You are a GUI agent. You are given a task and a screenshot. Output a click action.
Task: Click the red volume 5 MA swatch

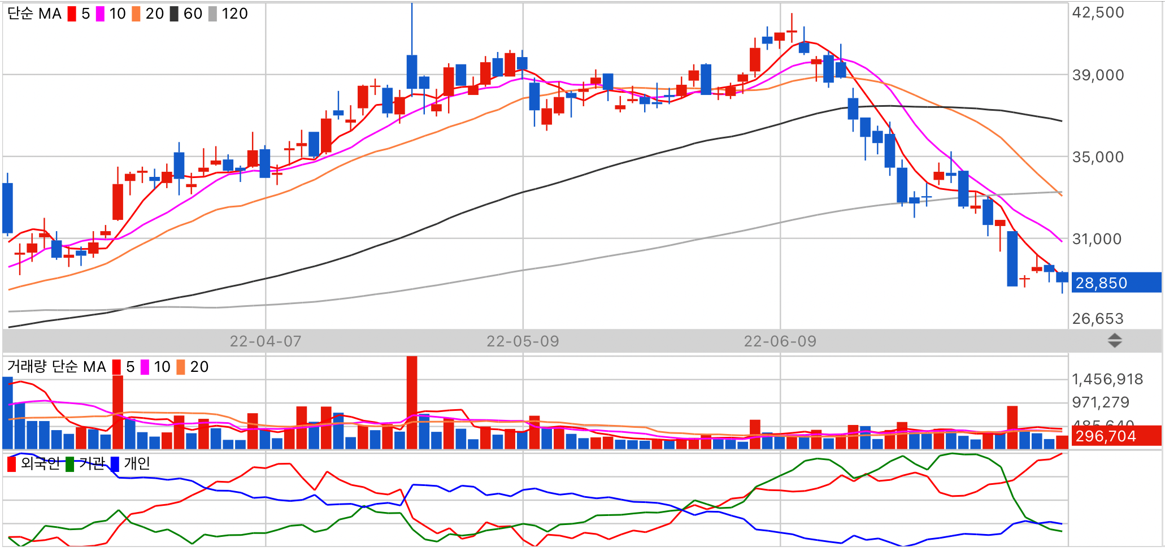pos(116,367)
